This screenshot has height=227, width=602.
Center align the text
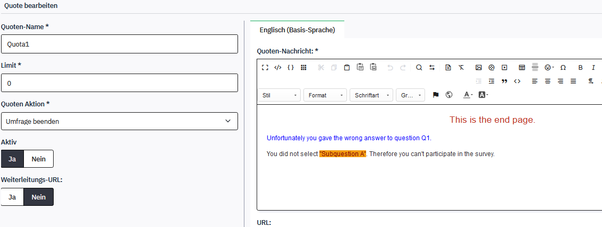click(x=548, y=81)
